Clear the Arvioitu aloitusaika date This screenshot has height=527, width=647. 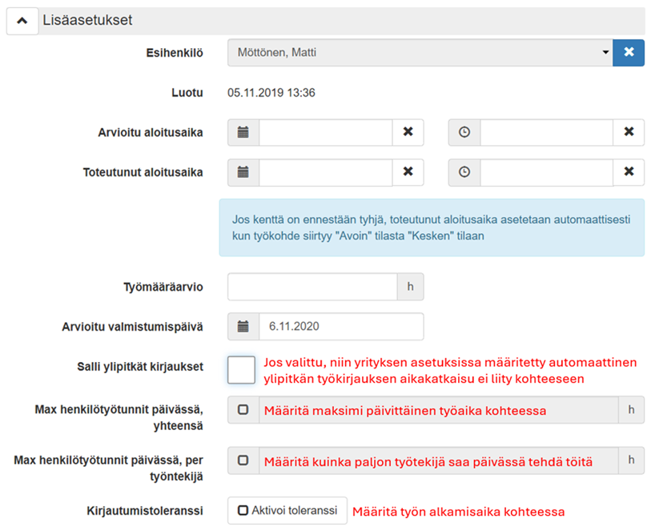coord(408,132)
